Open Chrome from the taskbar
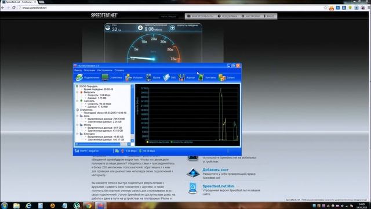Viewport: 371px width, 209px height. [89, 206]
